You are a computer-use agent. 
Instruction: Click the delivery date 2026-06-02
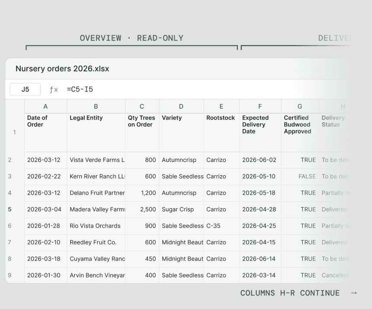tap(260, 160)
